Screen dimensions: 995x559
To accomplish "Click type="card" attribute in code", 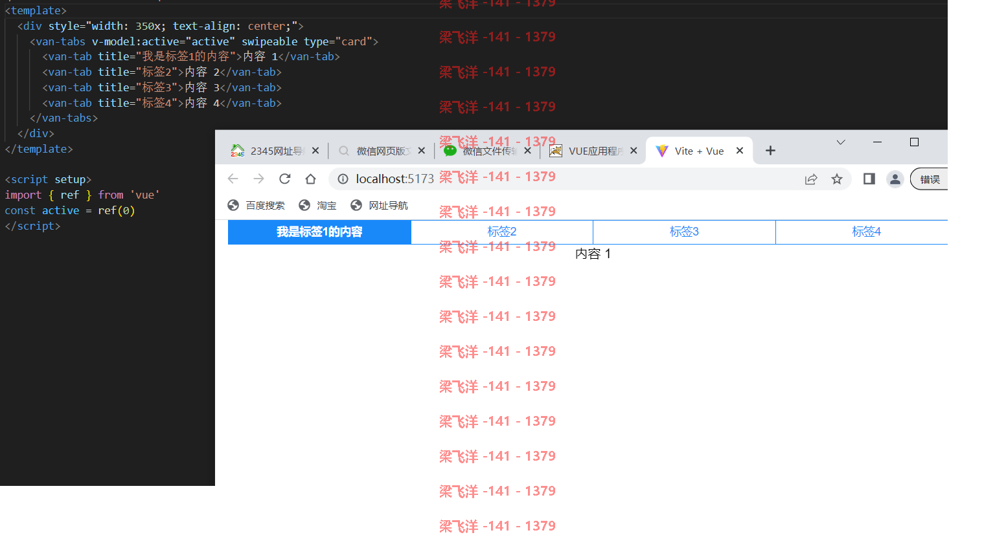I will pos(338,41).
